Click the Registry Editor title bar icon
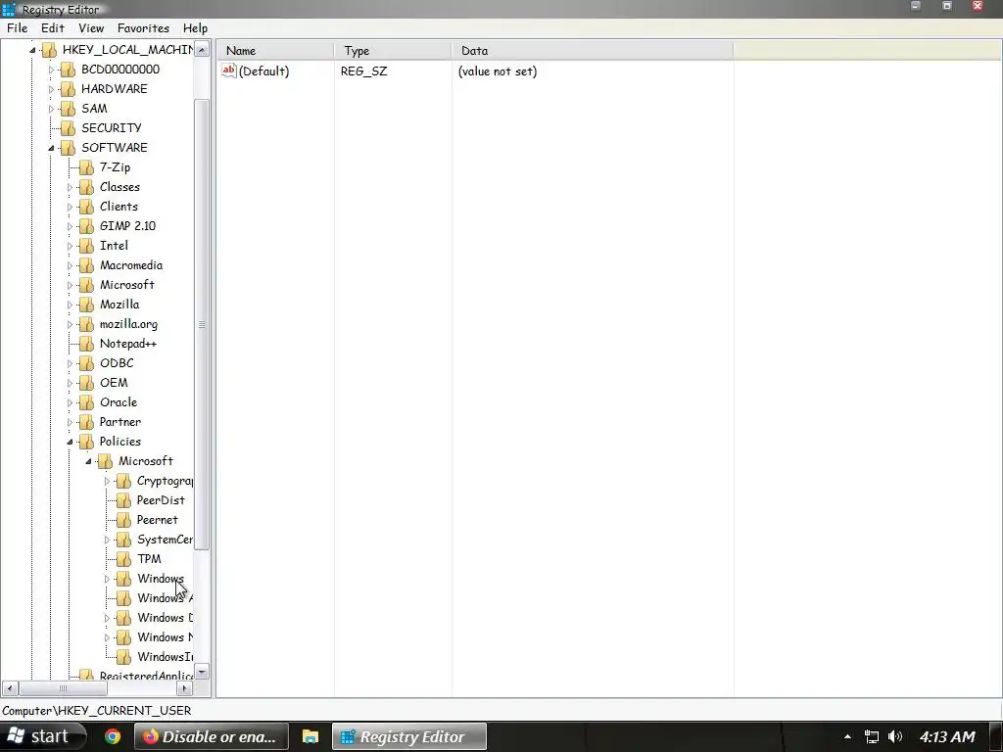The height and width of the screenshot is (752, 1003). [x=9, y=9]
